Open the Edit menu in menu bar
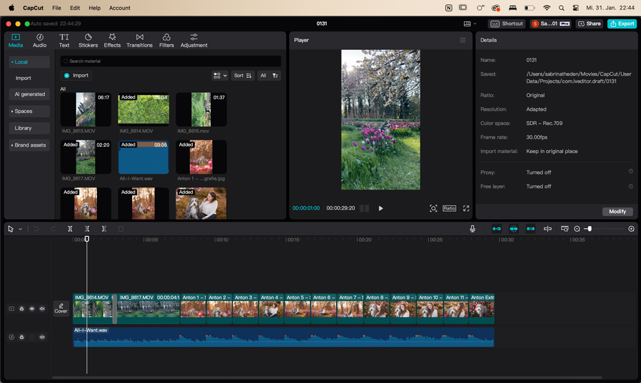This screenshot has height=383, width=641. (75, 8)
